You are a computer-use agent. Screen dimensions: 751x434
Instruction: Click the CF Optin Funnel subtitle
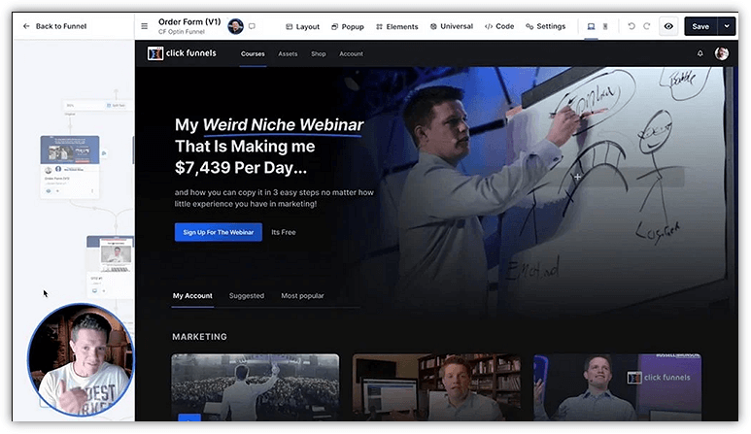182,32
